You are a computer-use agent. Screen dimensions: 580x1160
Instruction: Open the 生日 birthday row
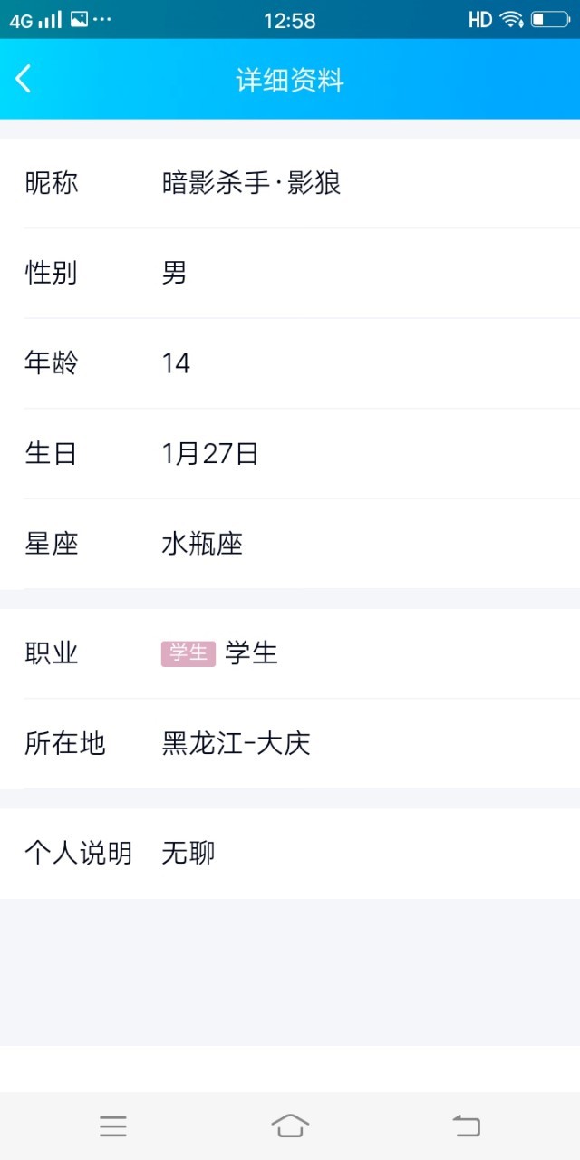coord(290,453)
